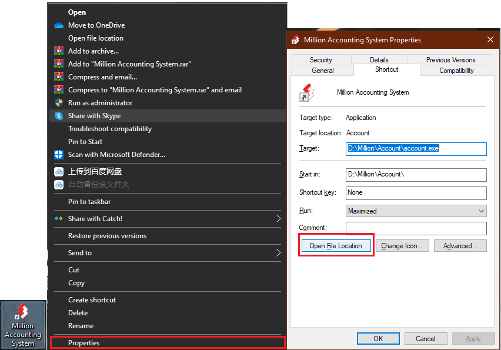Click the Target path field
Screen dimensions: 501x350
pyautogui.click(x=416, y=149)
